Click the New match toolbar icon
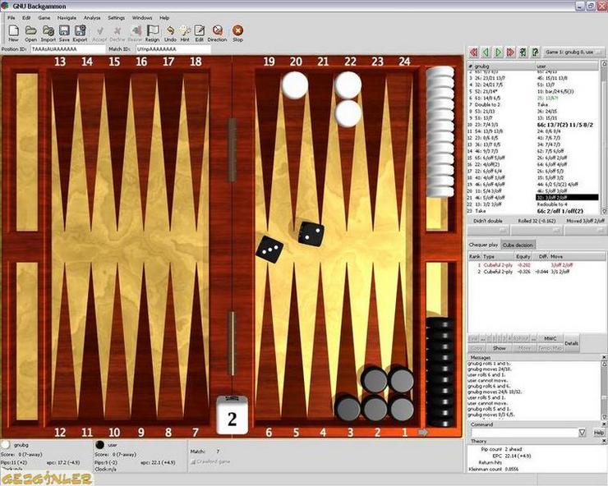Viewport: 608px width, 486px height. 14,34
